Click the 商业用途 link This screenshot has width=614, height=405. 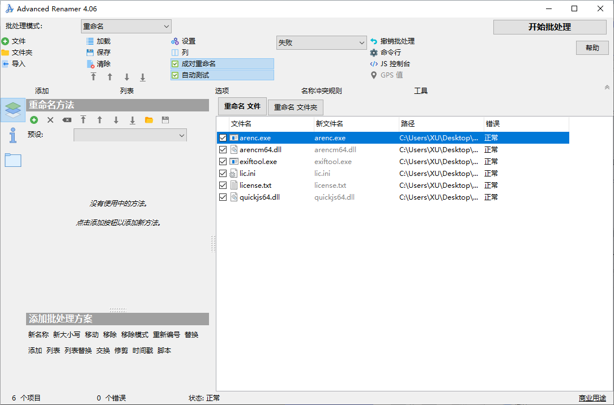click(592, 398)
